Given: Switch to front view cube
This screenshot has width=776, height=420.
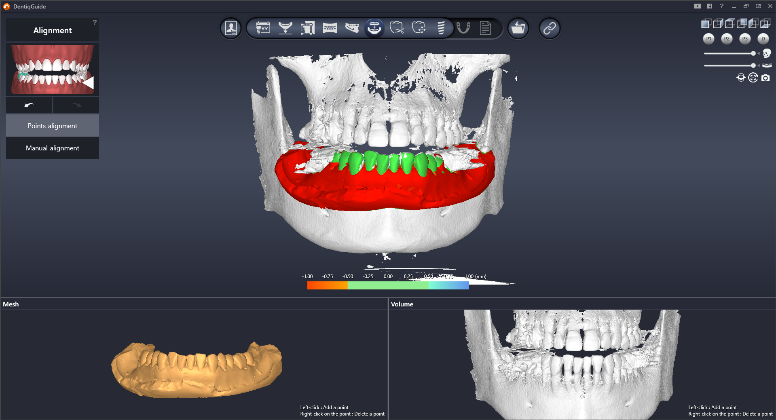Looking at the screenshot, I should [x=705, y=24].
